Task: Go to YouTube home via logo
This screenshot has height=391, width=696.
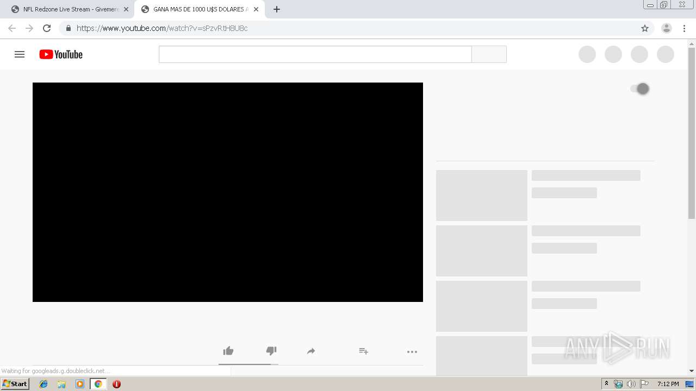Action: 61,54
